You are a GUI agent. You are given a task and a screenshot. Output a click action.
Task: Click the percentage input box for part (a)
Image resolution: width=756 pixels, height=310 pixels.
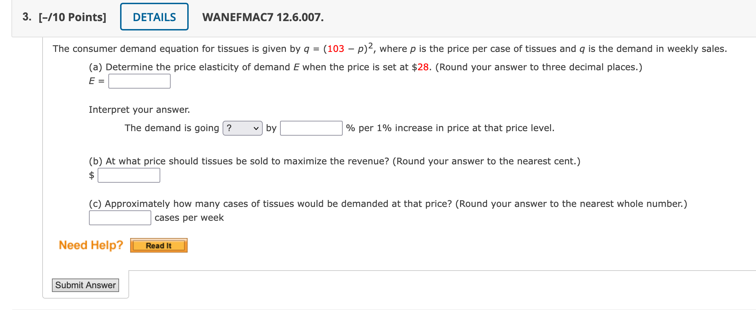[x=310, y=128]
